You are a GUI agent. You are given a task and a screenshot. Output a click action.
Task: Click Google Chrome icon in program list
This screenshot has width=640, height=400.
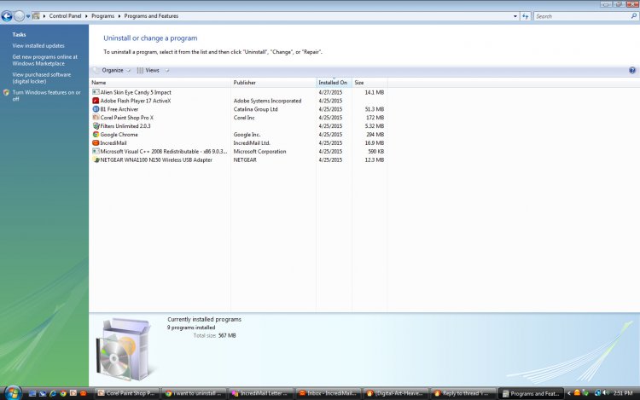(96, 135)
